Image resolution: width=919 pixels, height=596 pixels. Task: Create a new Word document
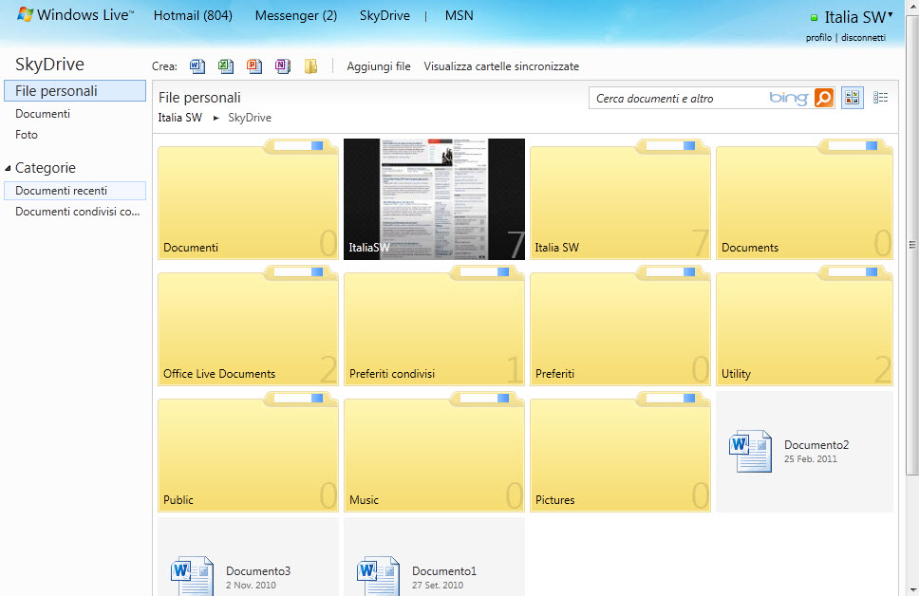(197, 66)
